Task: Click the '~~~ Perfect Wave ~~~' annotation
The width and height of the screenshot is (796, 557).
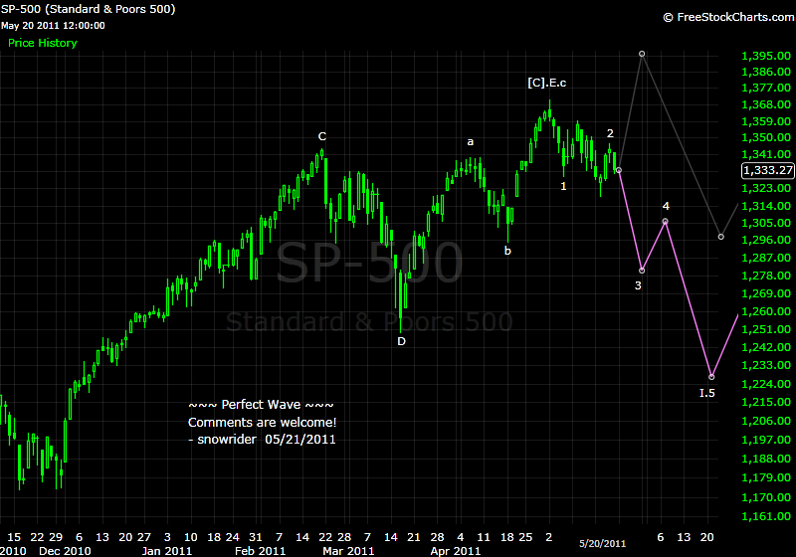Action: (261, 405)
